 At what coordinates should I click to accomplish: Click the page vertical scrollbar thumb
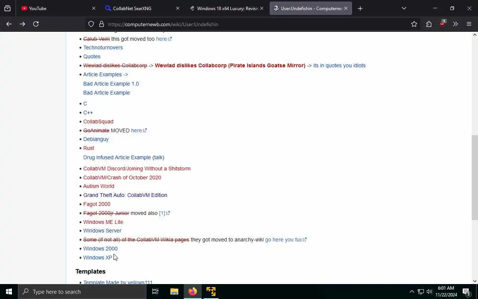click(x=475, y=178)
